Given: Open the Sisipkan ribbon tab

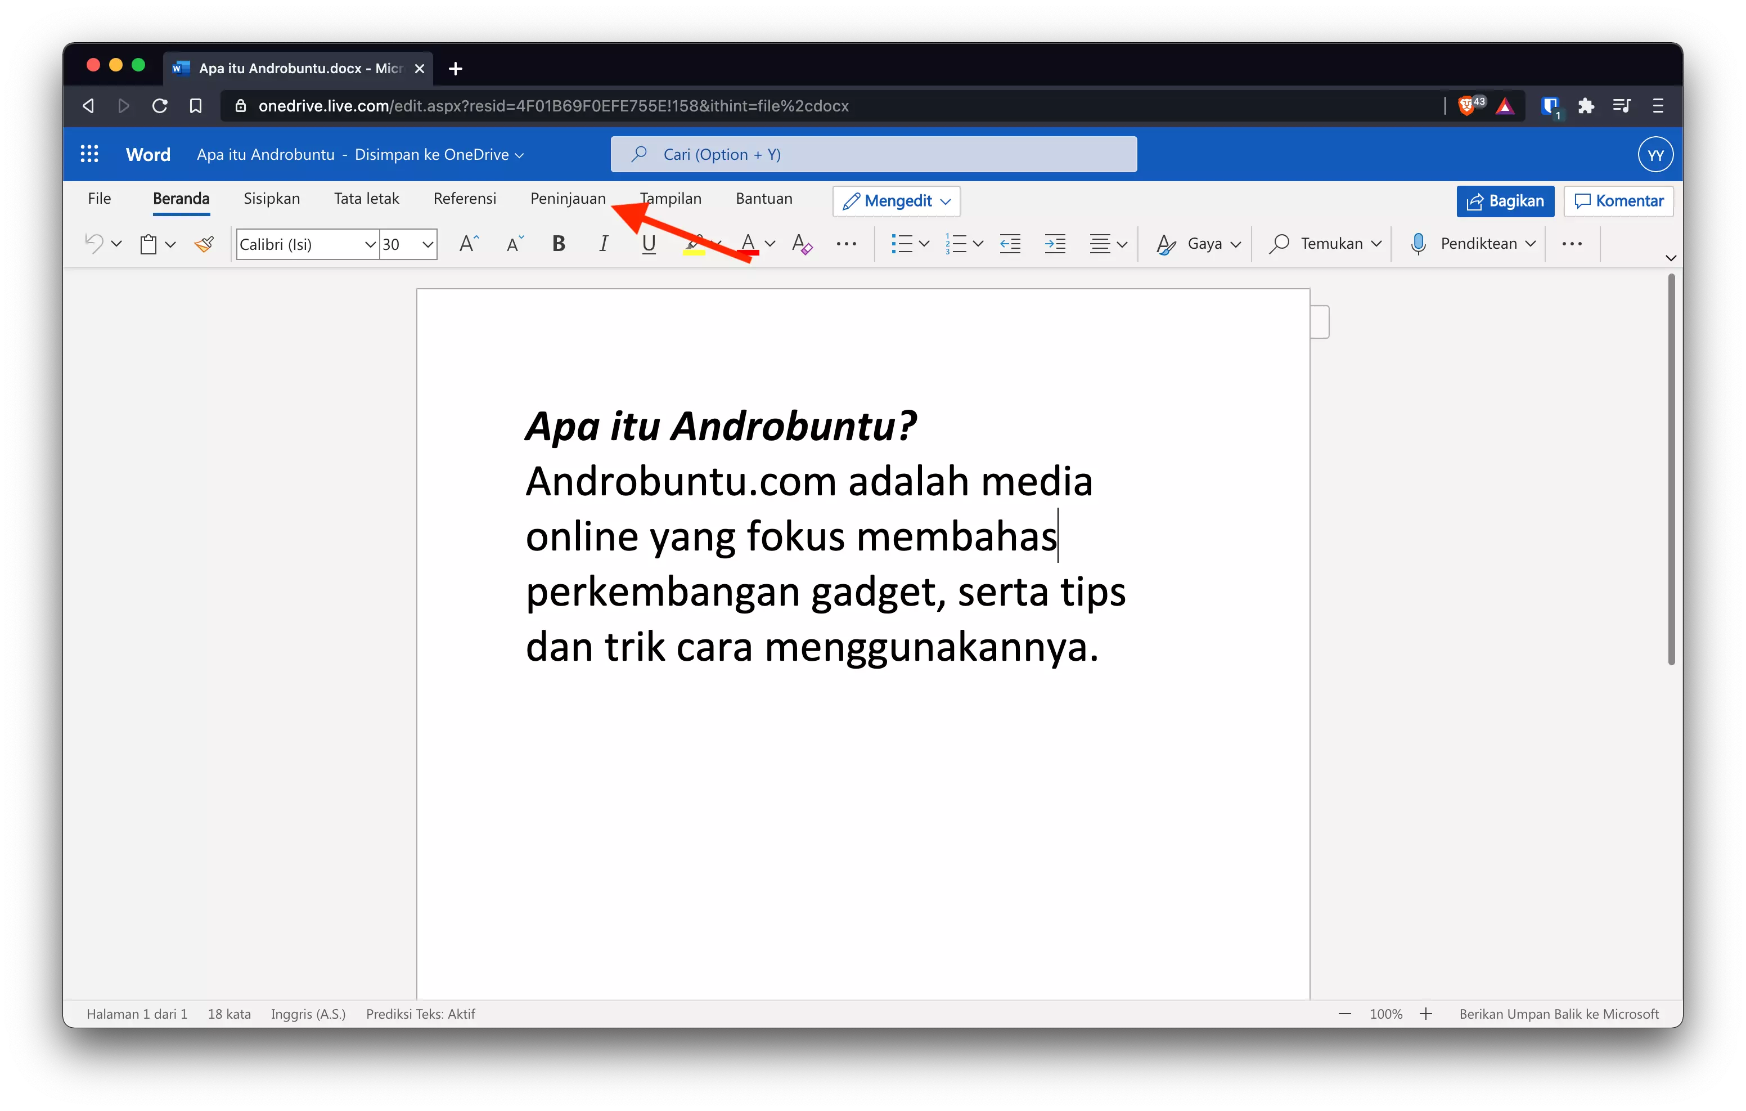Looking at the screenshot, I should (272, 198).
